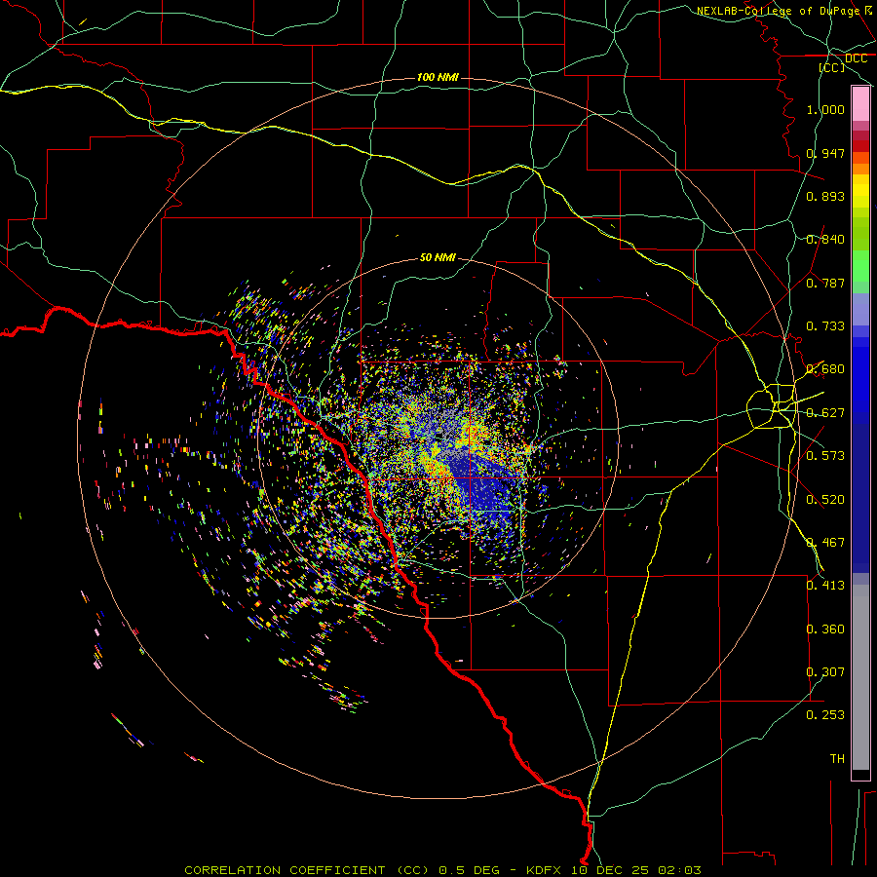Viewport: 877px width, 877px height.
Task: Select the 0.733 scale label
Action: click(825, 326)
